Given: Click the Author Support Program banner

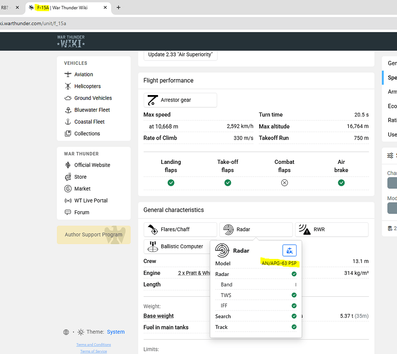Looking at the screenshot, I should 94,235.
